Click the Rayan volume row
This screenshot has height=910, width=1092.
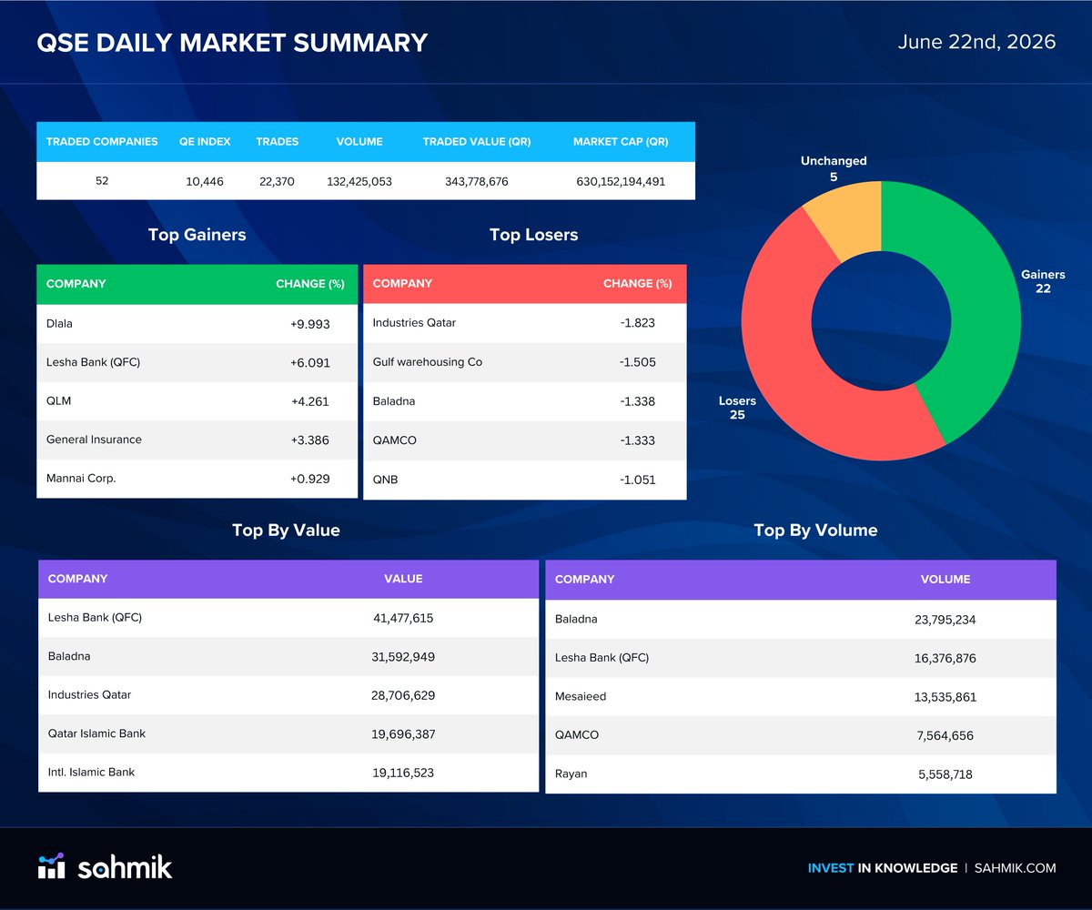[801, 774]
